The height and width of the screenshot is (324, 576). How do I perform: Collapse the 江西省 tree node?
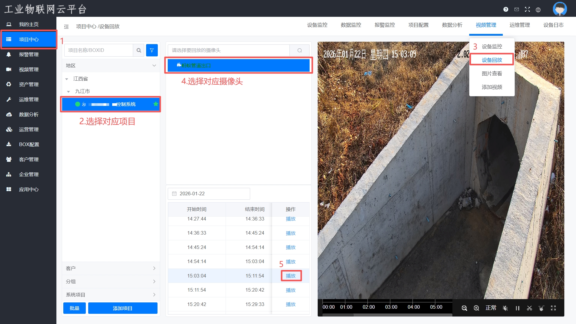(x=67, y=79)
